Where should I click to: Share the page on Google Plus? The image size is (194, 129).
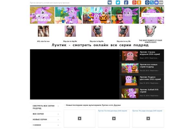tap(135, 3)
